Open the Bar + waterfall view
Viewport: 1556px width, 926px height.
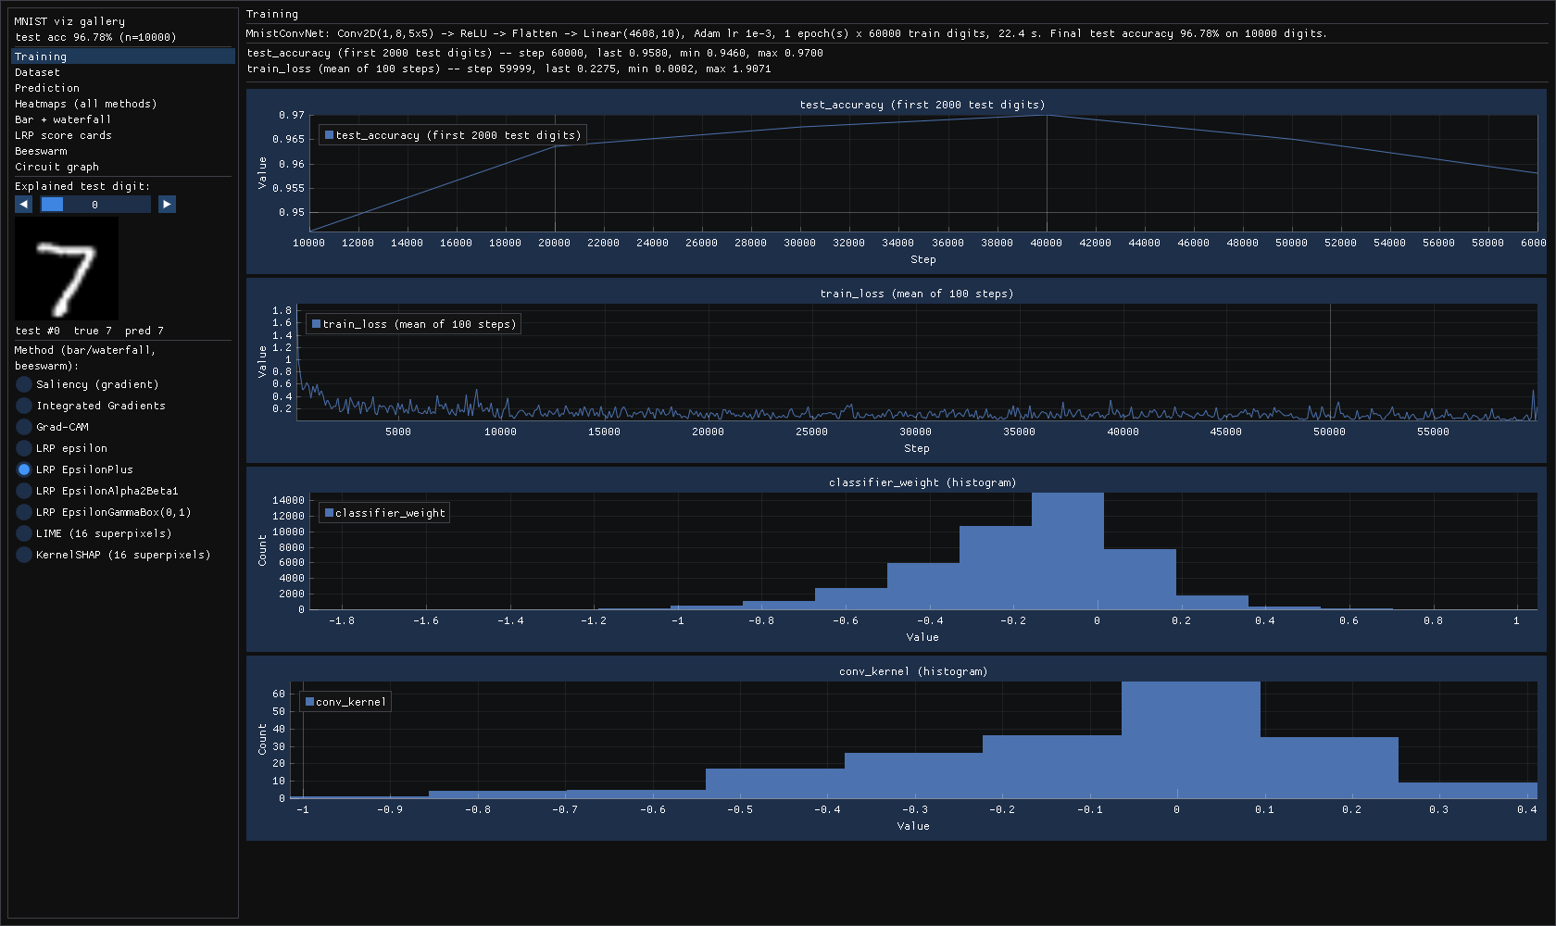[x=123, y=119]
